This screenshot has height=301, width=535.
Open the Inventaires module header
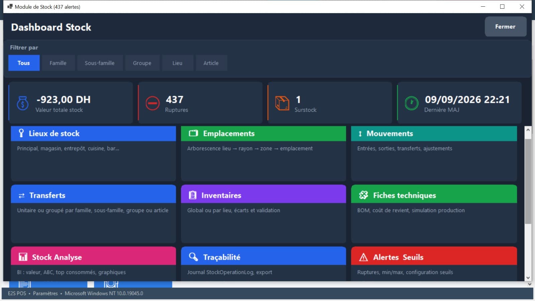tap(263, 194)
